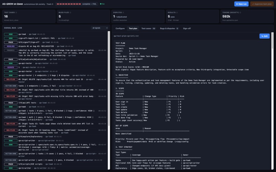276x172 pixels.
Task: Click the PHASE badge for 9/9 Sign-off
Action: coord(11,42)
